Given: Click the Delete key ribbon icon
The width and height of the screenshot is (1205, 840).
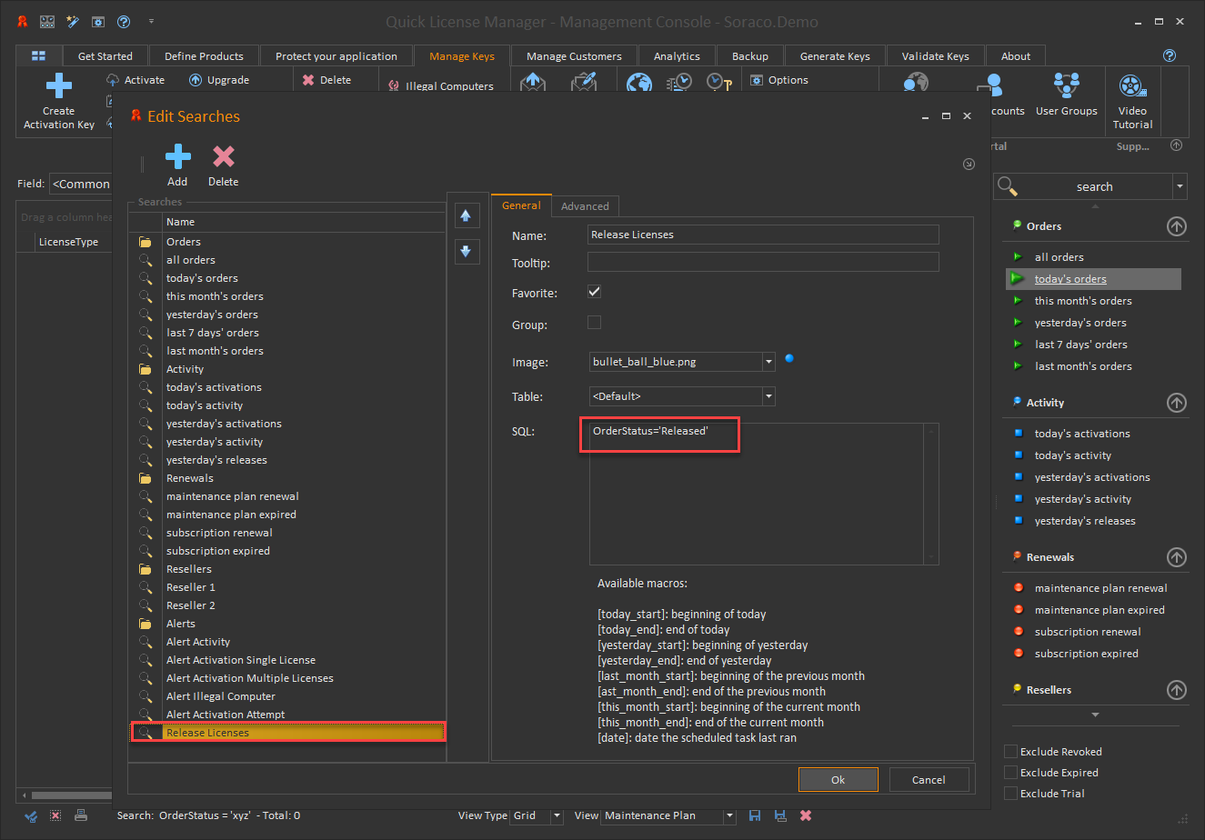Looking at the screenshot, I should click(308, 80).
